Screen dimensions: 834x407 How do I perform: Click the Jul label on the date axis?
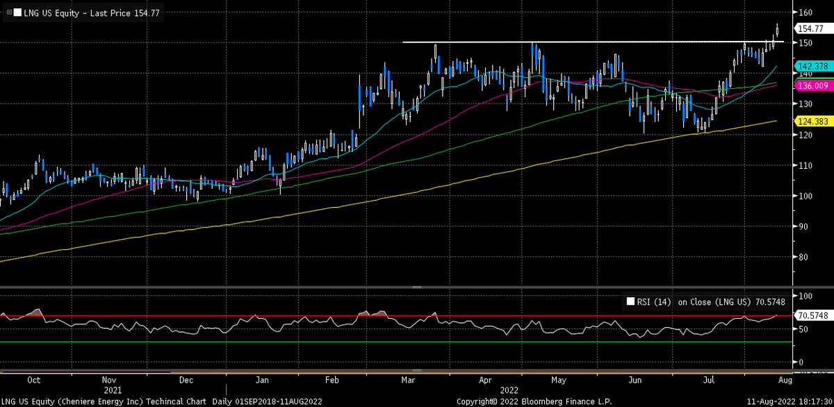click(x=710, y=380)
